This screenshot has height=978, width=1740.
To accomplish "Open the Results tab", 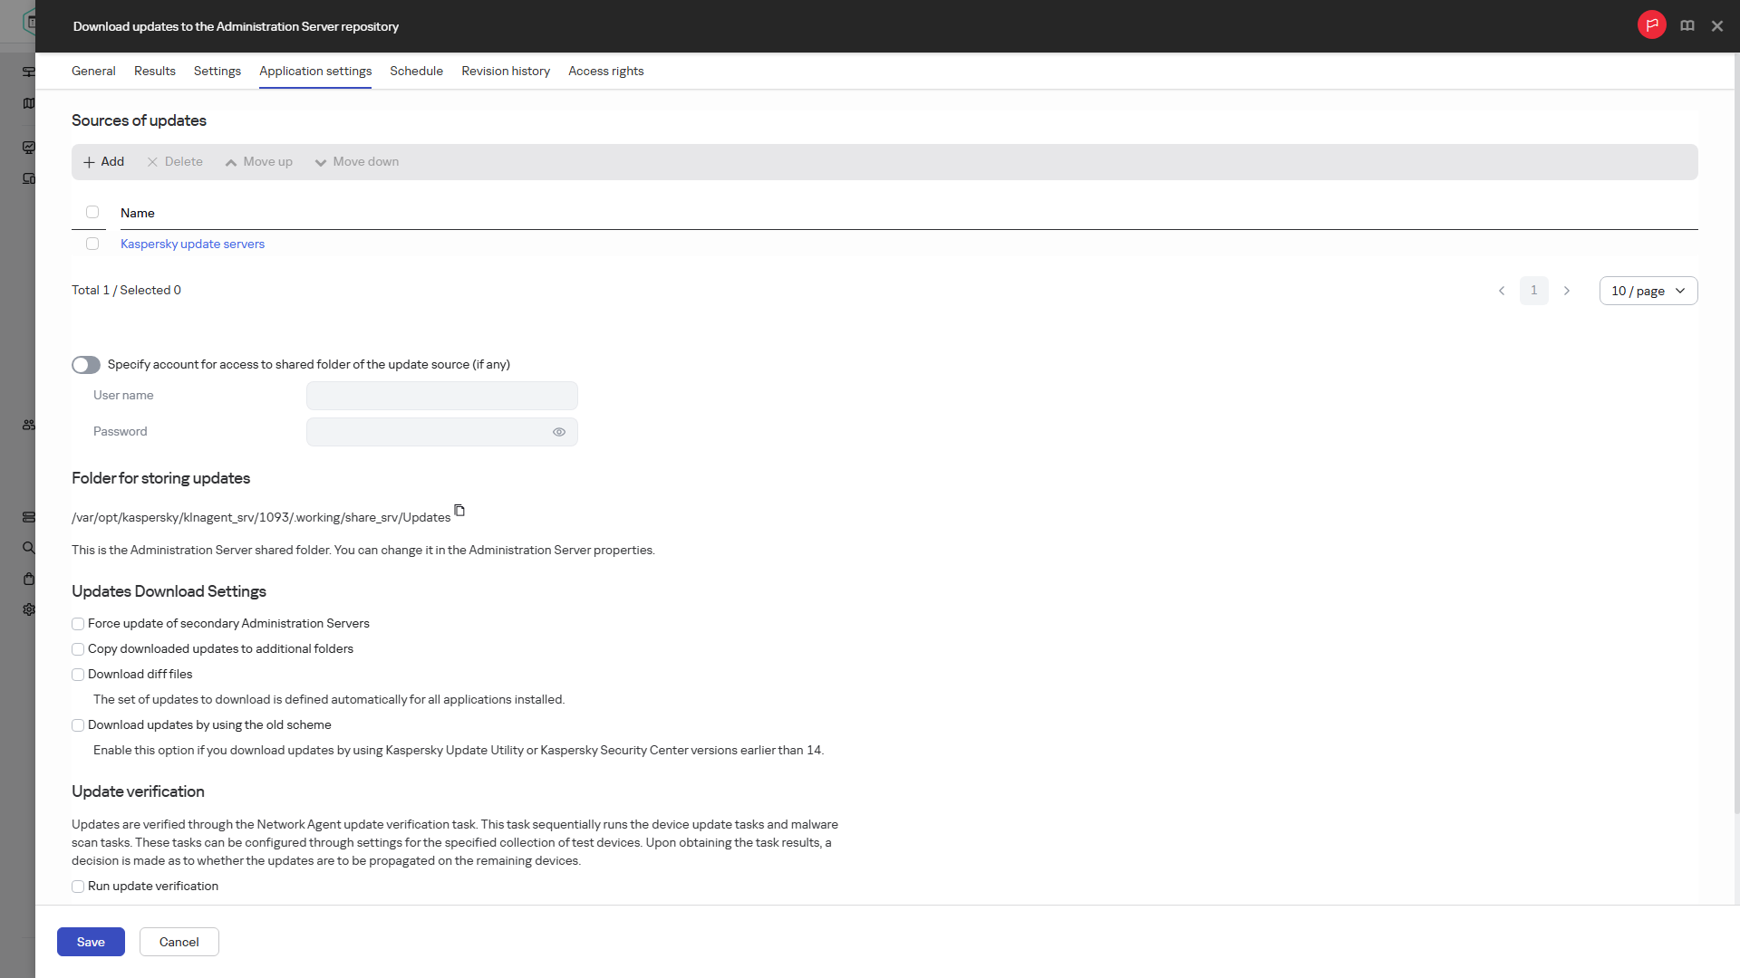I will 155,71.
